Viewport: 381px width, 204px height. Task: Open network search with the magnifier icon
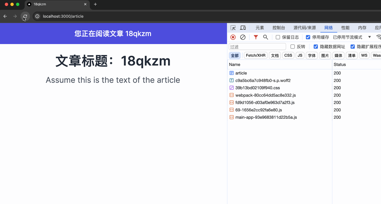click(265, 37)
